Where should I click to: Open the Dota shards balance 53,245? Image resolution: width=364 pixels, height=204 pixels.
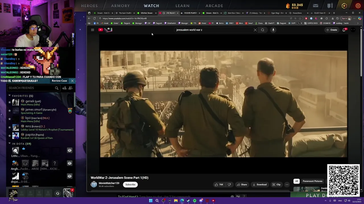(295, 5)
